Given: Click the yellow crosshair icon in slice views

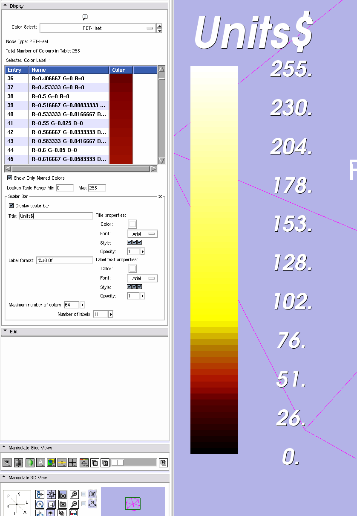Looking at the screenshot, I should (62, 462).
